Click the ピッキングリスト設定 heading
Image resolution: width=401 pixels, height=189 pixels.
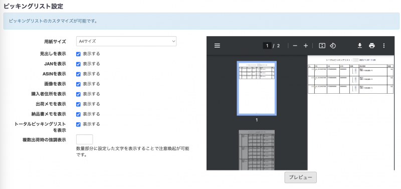(33, 7)
